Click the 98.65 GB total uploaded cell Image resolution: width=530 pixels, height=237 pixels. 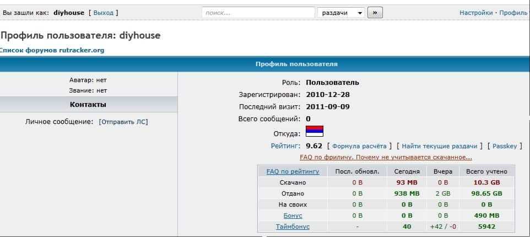tap(486, 193)
